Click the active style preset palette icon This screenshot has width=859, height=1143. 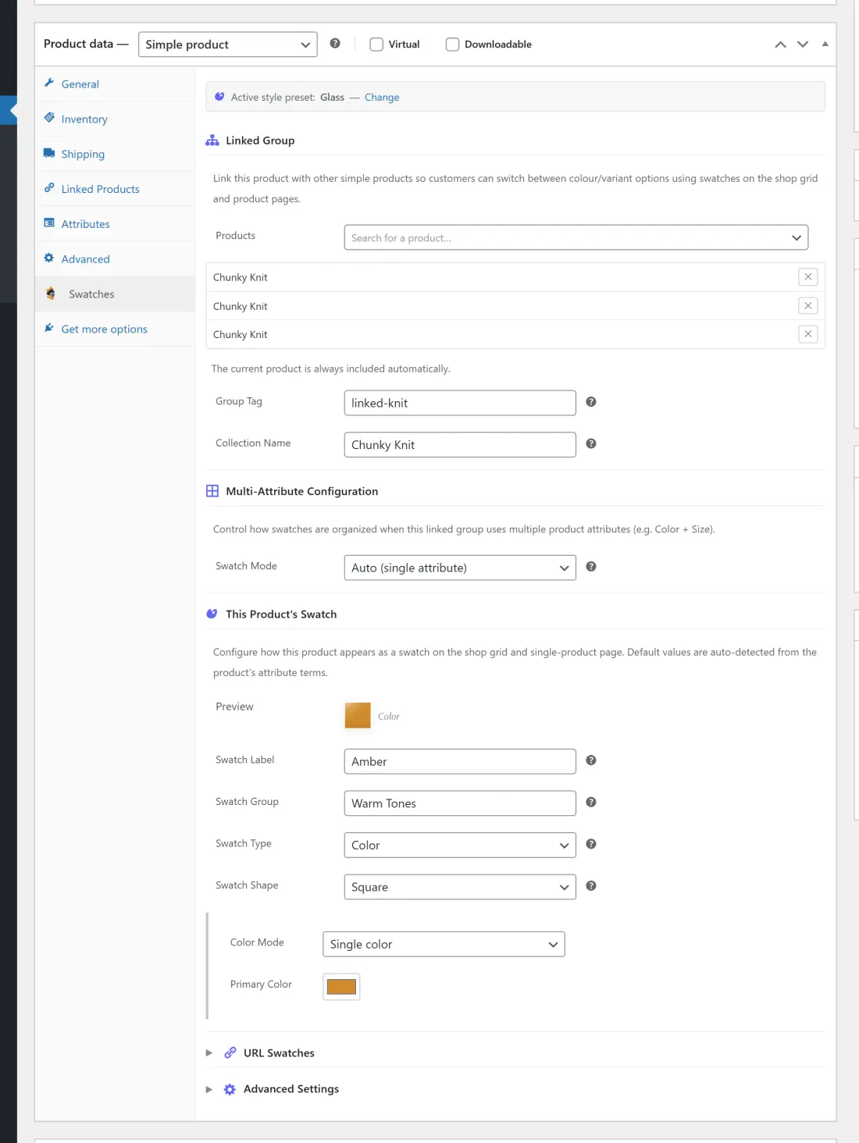click(x=219, y=97)
